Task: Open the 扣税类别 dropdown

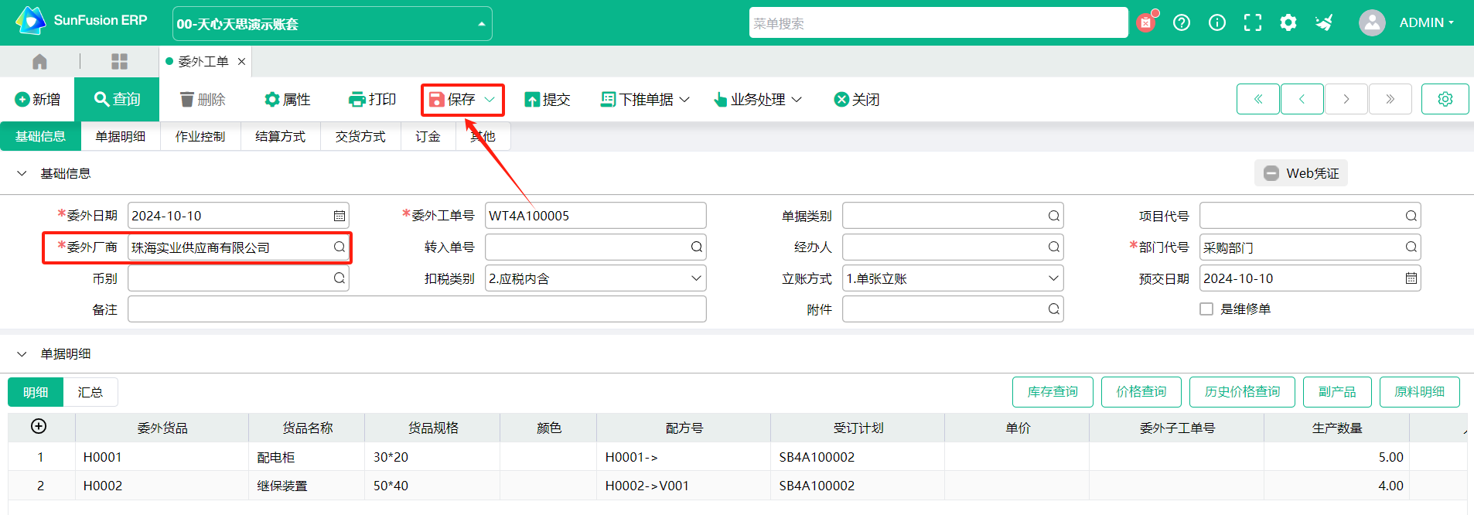Action: pos(595,278)
